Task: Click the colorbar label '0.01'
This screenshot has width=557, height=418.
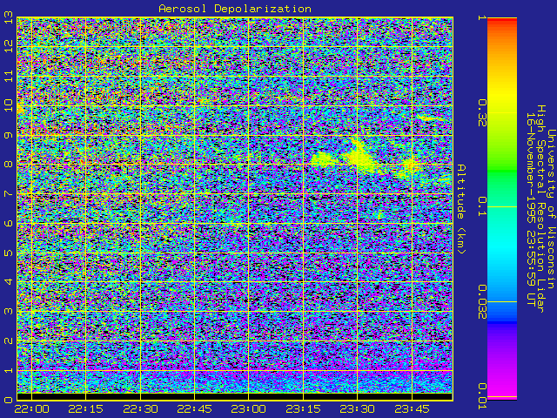Action: pyautogui.click(x=482, y=396)
